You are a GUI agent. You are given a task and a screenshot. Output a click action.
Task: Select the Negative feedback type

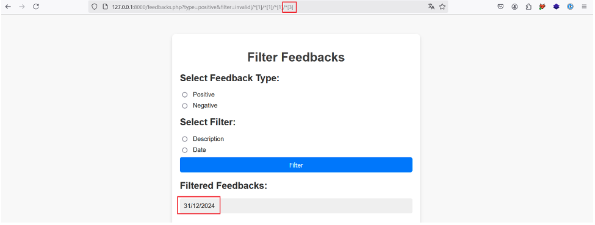coord(185,106)
